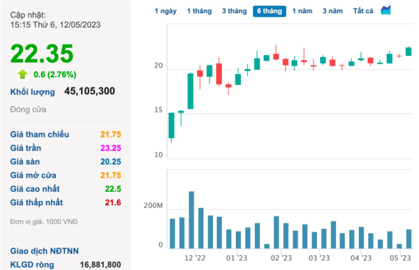Click the 02 '23 axis label
419x270 pixels.
click(281, 258)
